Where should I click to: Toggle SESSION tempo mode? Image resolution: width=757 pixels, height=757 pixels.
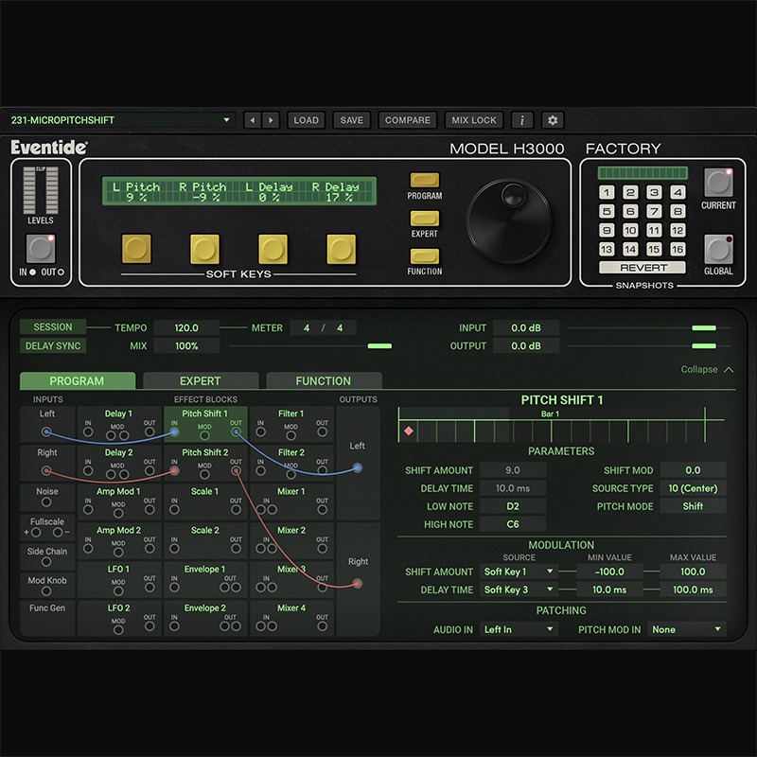(53, 327)
